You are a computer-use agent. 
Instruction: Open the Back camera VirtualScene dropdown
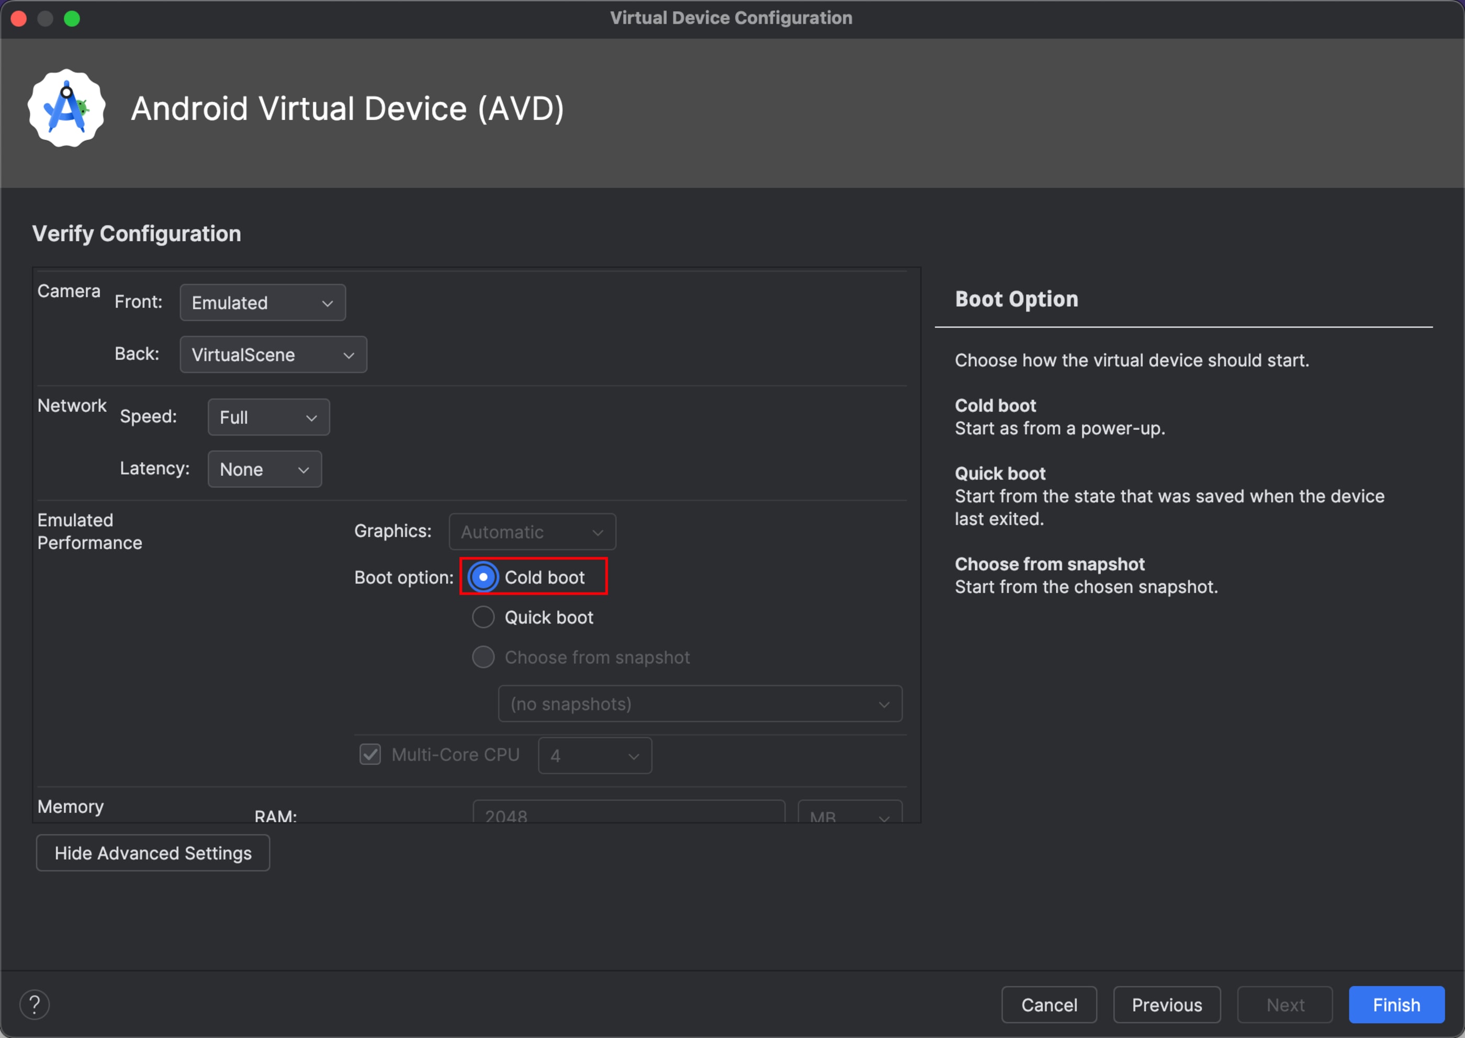click(x=273, y=355)
